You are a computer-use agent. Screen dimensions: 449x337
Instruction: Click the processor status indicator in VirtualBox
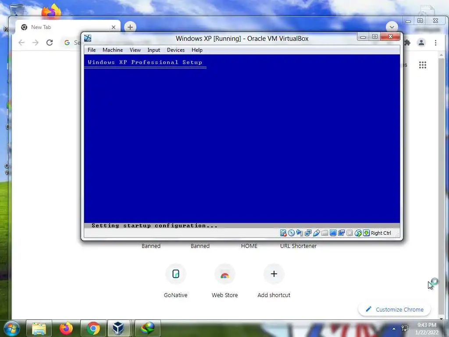tap(349, 233)
